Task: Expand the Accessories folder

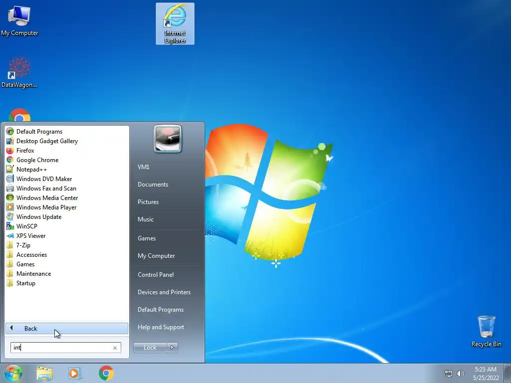Action: (67, 255)
